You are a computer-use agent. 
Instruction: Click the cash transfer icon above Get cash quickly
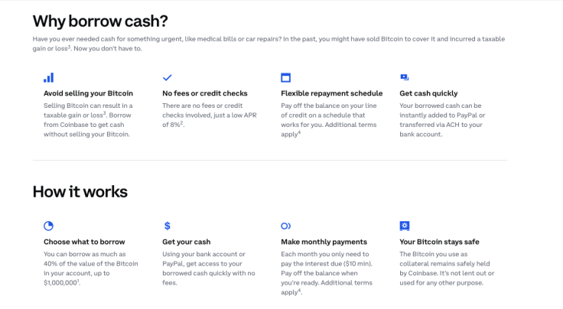(x=405, y=77)
